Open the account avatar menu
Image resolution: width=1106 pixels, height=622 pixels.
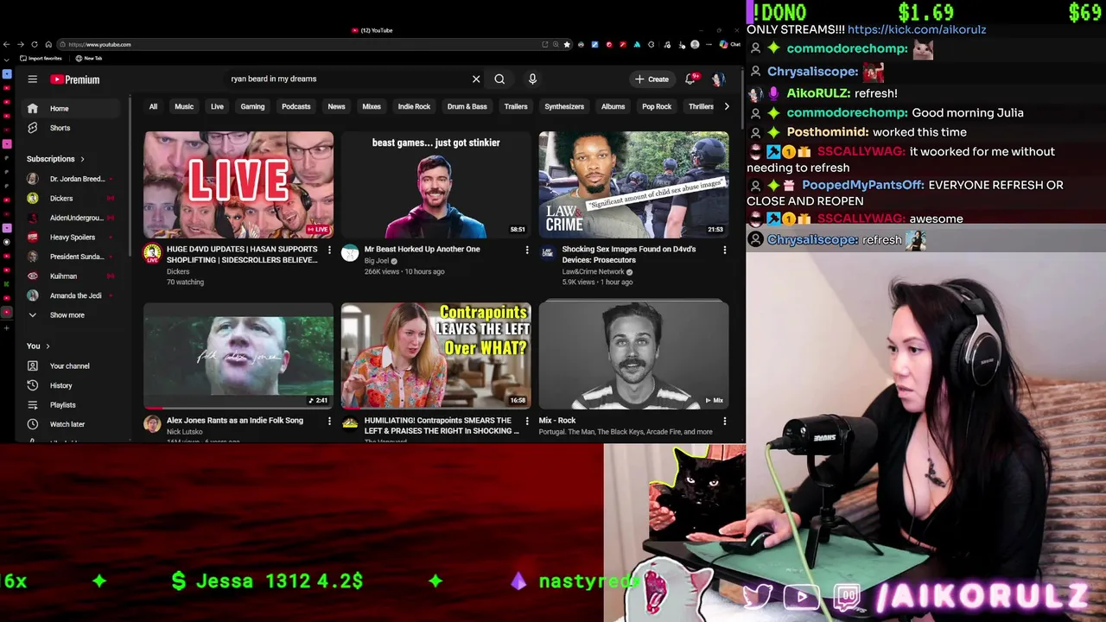click(718, 79)
